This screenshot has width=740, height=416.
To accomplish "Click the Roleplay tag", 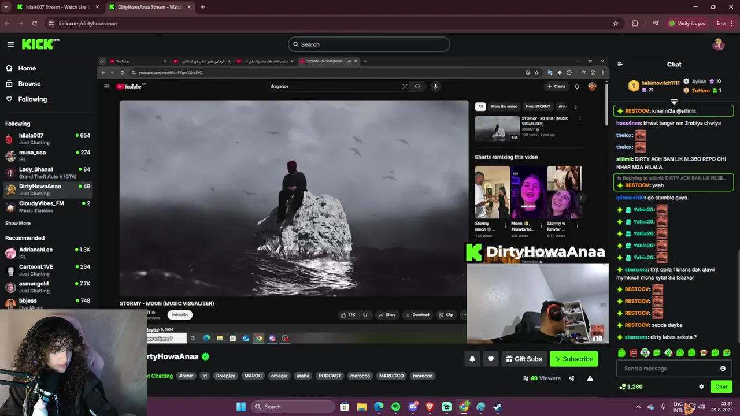I will point(225,376).
